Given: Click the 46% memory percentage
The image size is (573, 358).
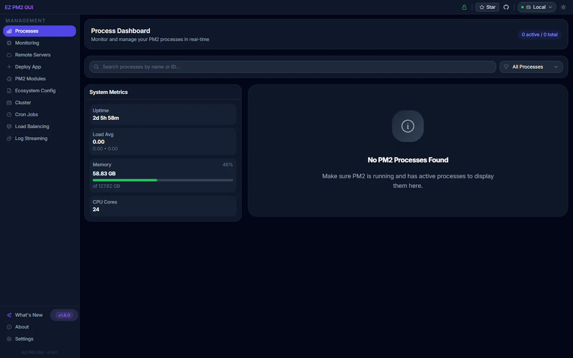Looking at the screenshot, I should (228, 165).
